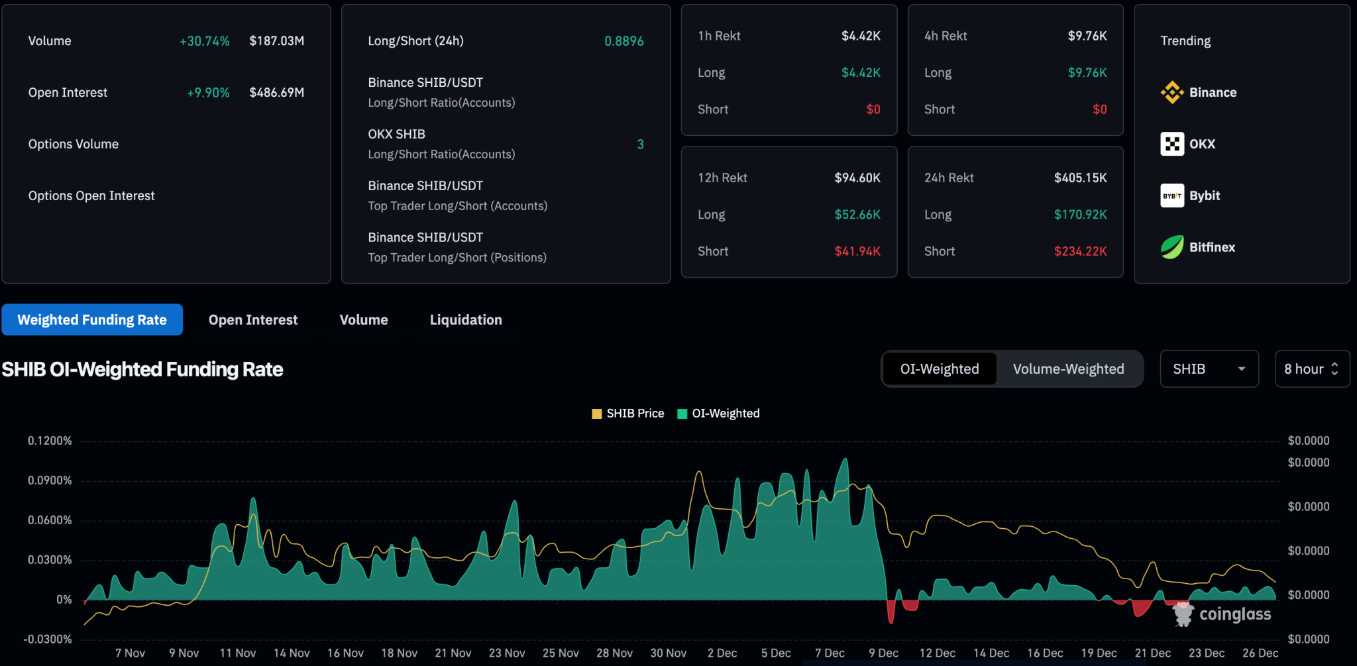Click the Volume value $187.03M
Screen dimensions: 1357x666
click(277, 41)
